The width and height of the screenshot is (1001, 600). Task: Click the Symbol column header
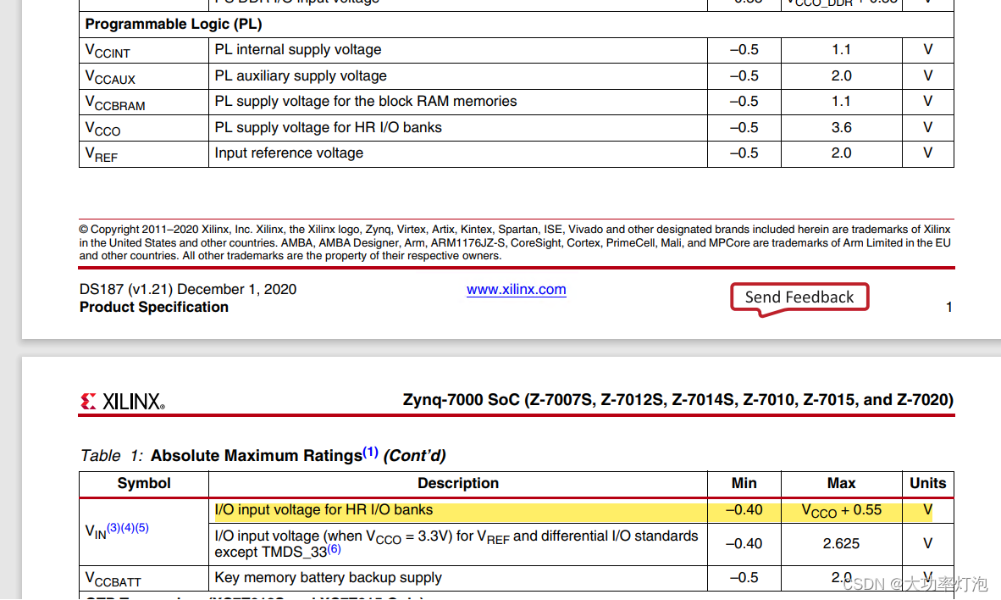(144, 484)
